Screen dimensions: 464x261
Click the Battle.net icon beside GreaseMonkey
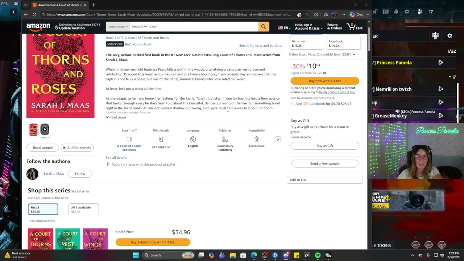(441, 116)
